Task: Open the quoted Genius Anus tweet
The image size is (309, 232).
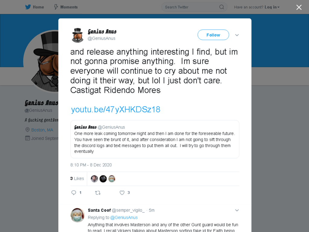Action: (155, 139)
